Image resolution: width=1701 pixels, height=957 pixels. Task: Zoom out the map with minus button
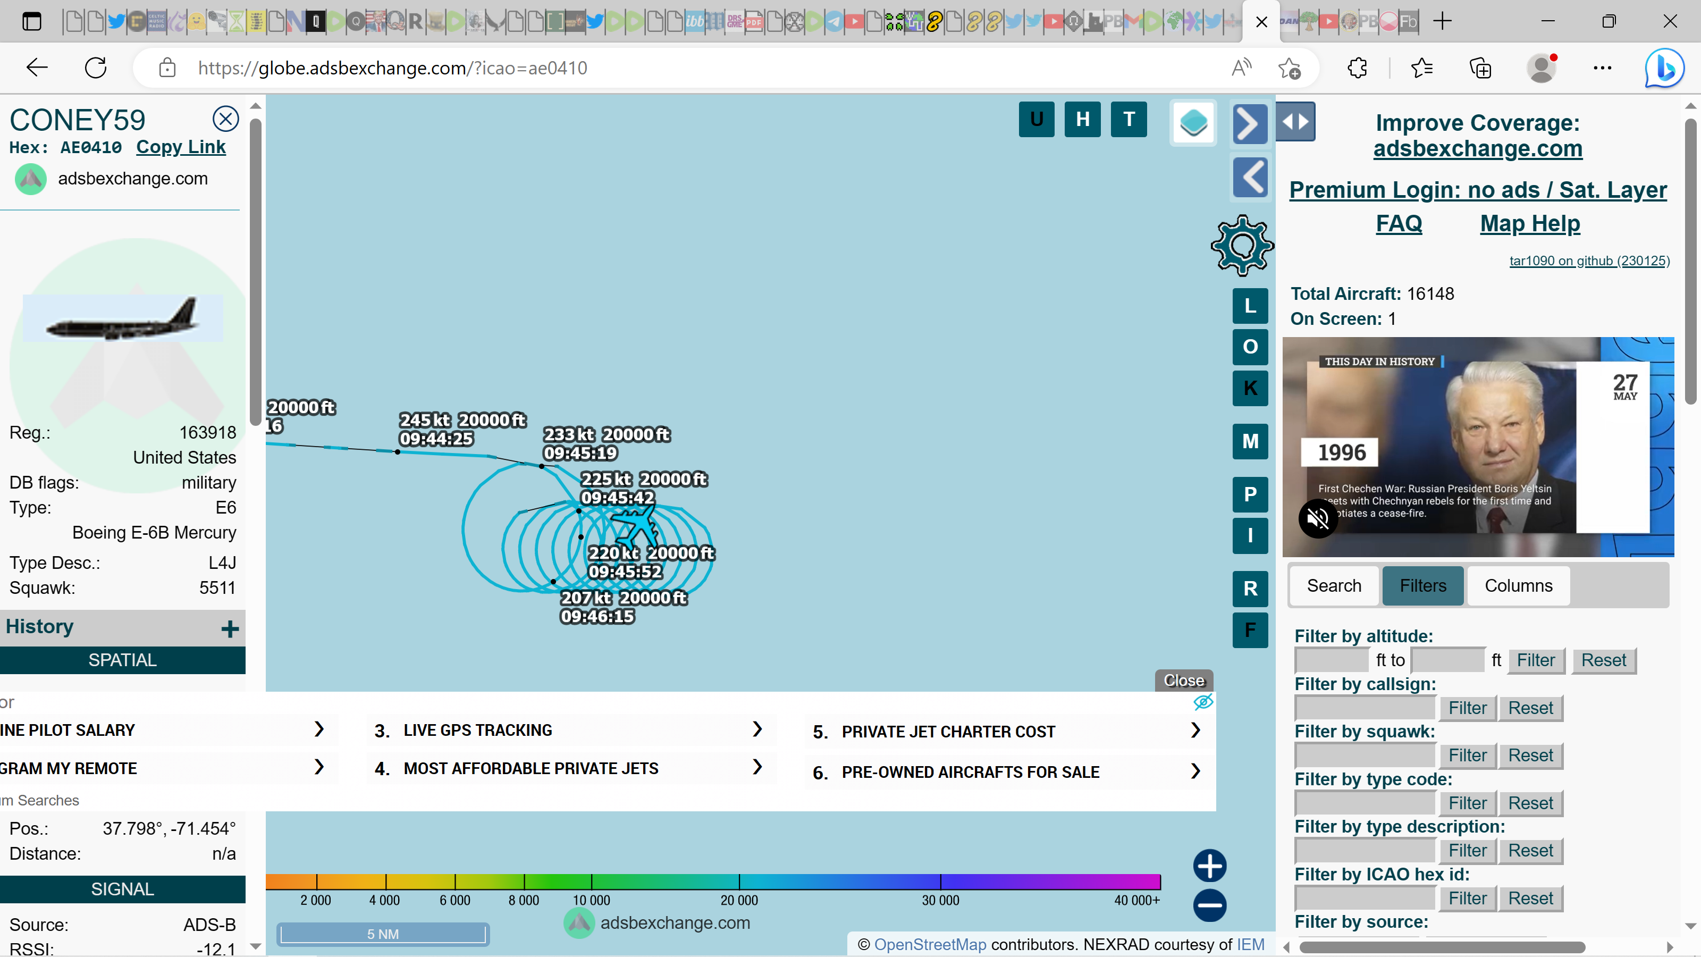(x=1210, y=905)
